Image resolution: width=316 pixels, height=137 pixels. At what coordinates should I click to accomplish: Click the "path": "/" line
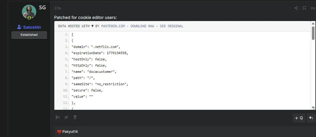click(83, 78)
